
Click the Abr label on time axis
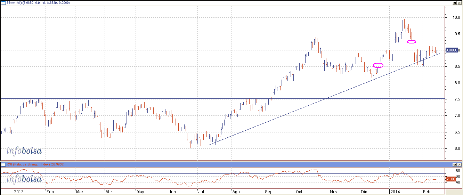[x=109, y=192]
